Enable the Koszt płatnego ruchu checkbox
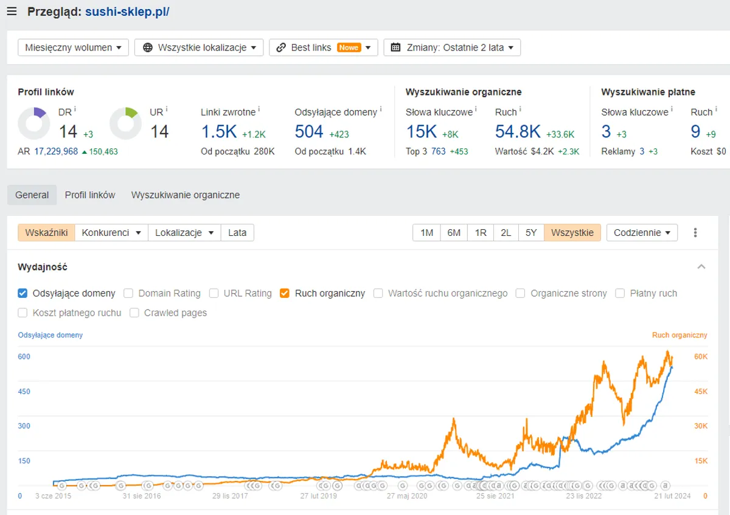Viewport: 730px width, 515px height. tap(23, 313)
